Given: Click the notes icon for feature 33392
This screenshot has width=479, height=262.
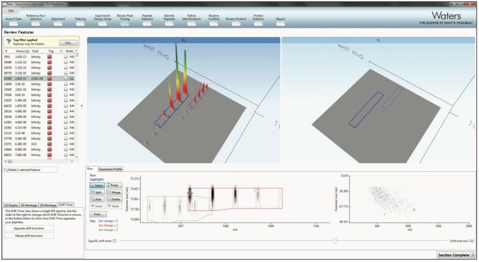Looking at the screenshot, I should coord(66,128).
